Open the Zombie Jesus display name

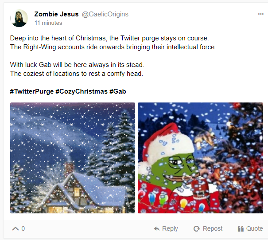pyautogui.click(x=56, y=14)
